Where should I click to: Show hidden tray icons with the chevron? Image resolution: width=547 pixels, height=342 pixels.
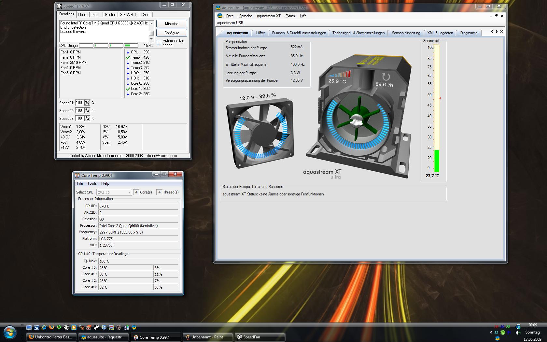tap(491, 332)
